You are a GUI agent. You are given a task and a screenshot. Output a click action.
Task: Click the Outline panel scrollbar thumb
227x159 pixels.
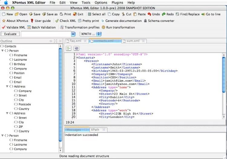tap(61, 95)
